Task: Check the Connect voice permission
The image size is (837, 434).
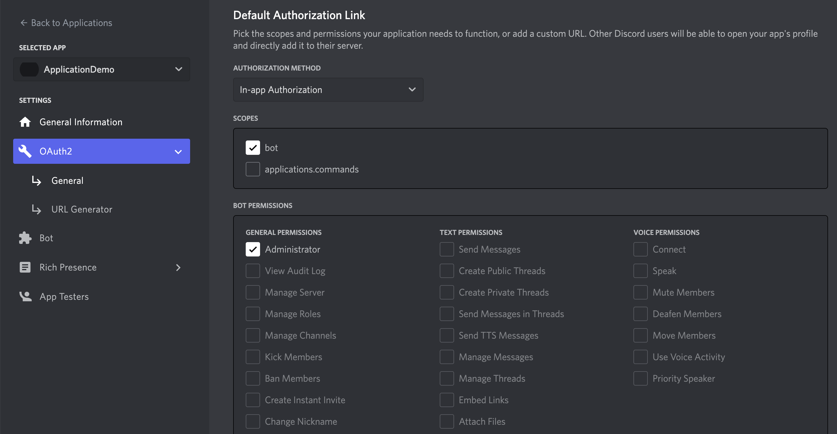Action: [x=640, y=250]
